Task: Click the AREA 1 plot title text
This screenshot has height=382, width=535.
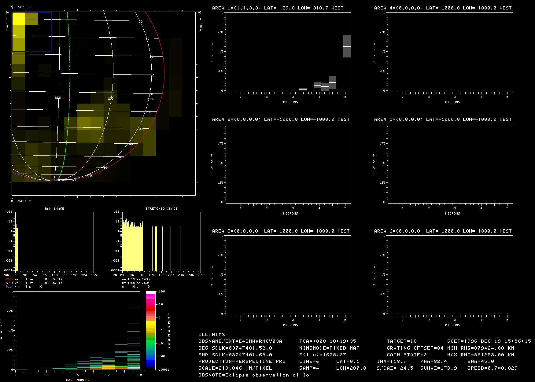Action: pos(278,8)
